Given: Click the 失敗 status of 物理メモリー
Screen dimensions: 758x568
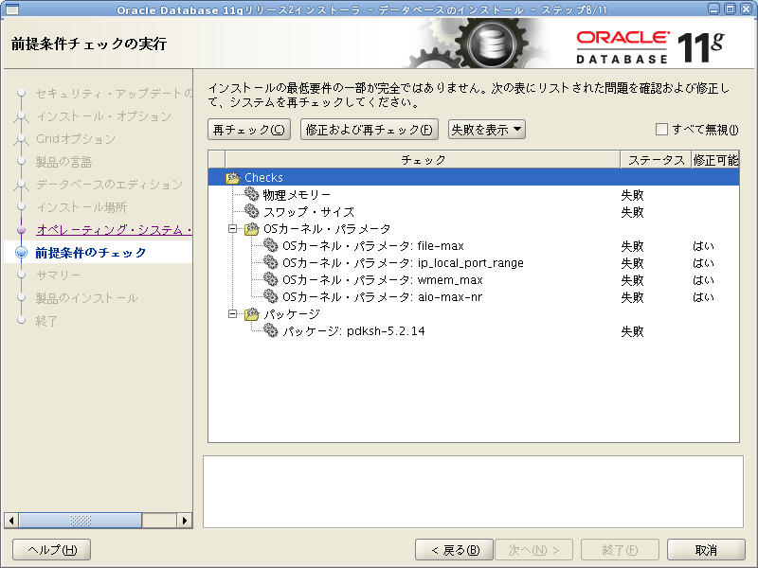Looking at the screenshot, I should 632,195.
